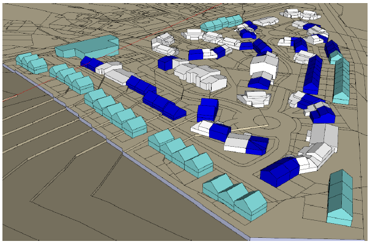Click the teal row of houses at top center
The width and height of the screenshot is (370, 244).
click(222, 23)
